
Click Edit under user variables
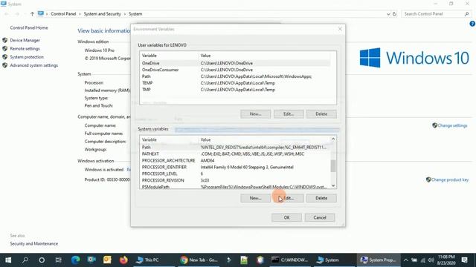(x=289, y=113)
